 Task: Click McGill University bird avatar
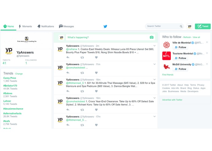click(x=167, y=67)
